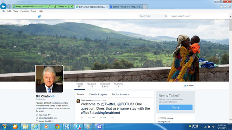The image size is (232, 130).
Task: Open Skype from the taskbar
Action: click(78, 127)
